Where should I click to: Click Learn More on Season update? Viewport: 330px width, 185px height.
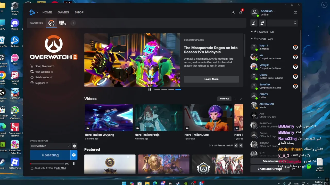211,79
